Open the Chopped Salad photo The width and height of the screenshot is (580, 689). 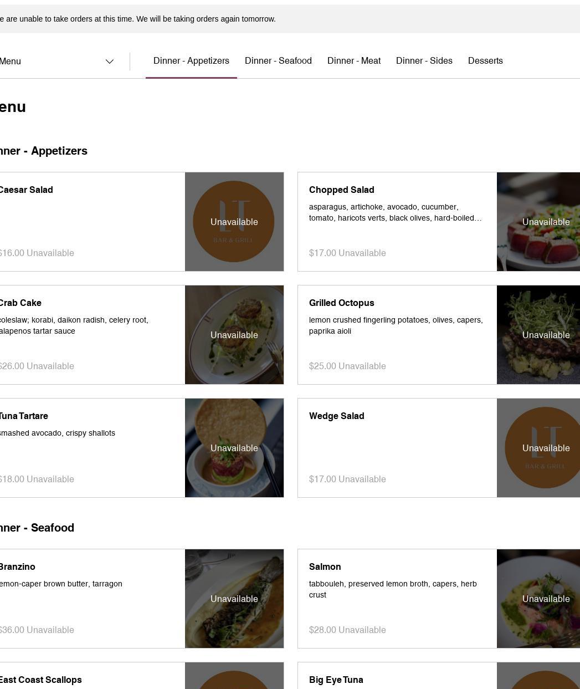pos(538,222)
